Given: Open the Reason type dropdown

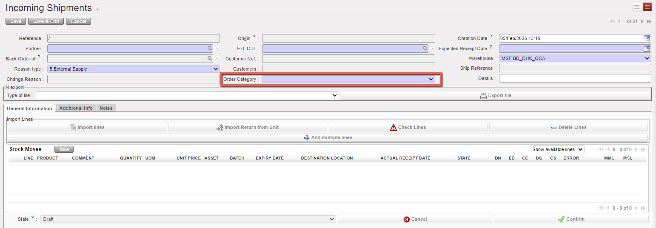Looking at the screenshot, I should (215, 69).
